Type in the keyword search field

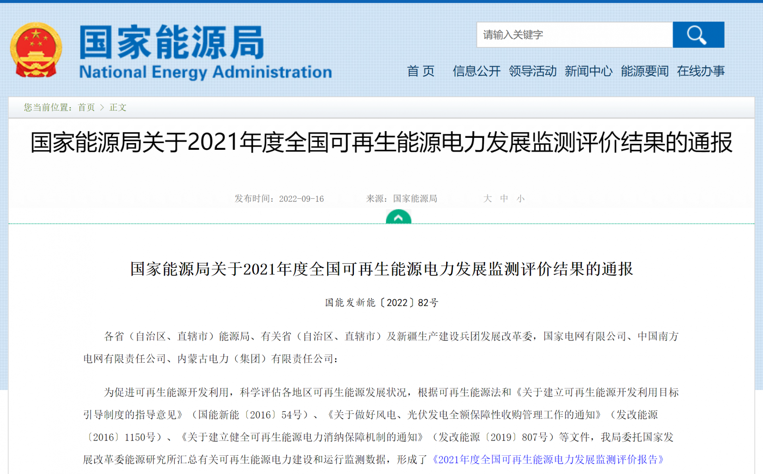[x=574, y=35]
